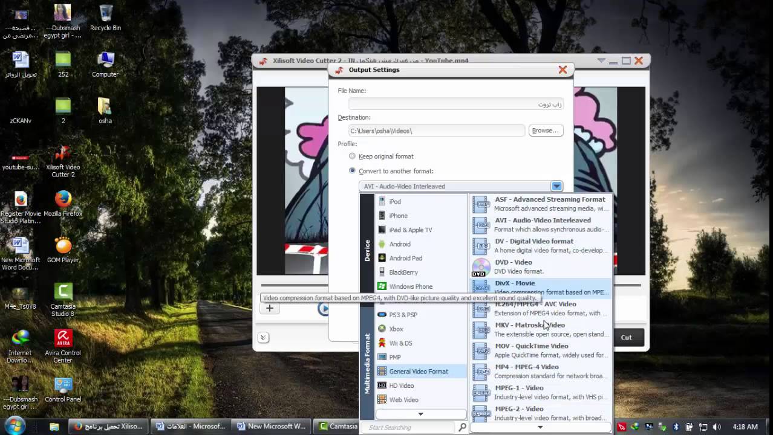Image resolution: width=773 pixels, height=435 pixels.
Task: Pick ASF - Advanced Streaming Format
Action: [541, 204]
